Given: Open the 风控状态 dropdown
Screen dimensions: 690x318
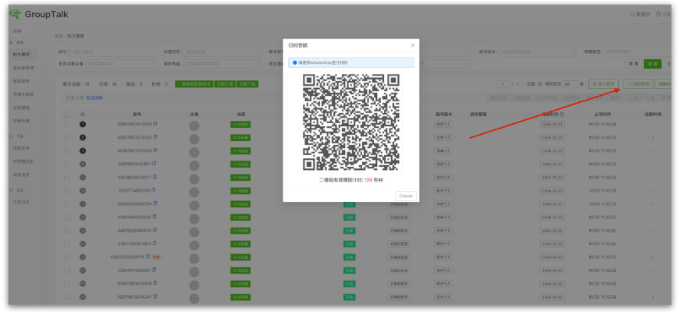Looking at the screenshot, I should (222, 51).
